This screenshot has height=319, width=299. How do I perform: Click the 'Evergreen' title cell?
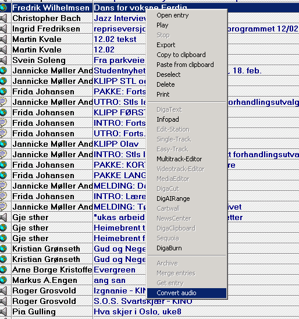[119, 270]
